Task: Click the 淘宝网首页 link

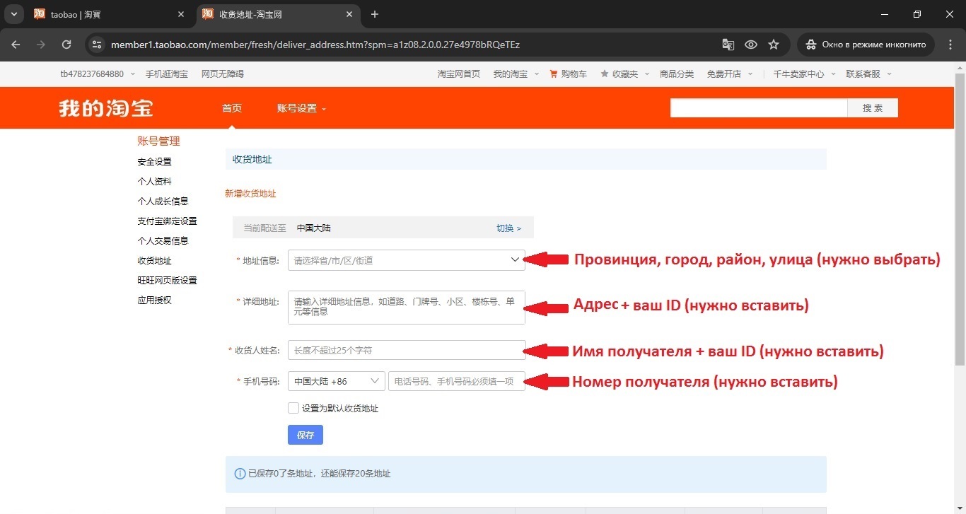Action: click(x=459, y=74)
